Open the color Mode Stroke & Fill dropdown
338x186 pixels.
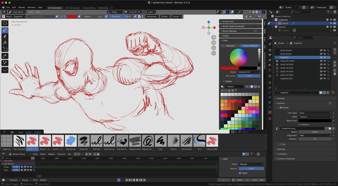(x=249, y=72)
